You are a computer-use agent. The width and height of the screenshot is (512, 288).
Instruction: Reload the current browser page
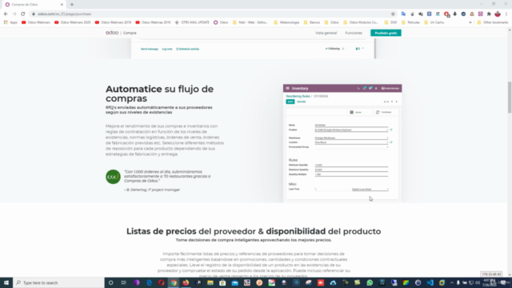pos(23,14)
